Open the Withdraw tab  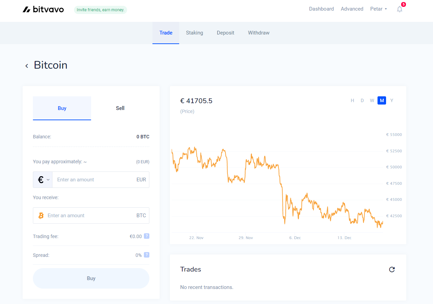click(259, 33)
